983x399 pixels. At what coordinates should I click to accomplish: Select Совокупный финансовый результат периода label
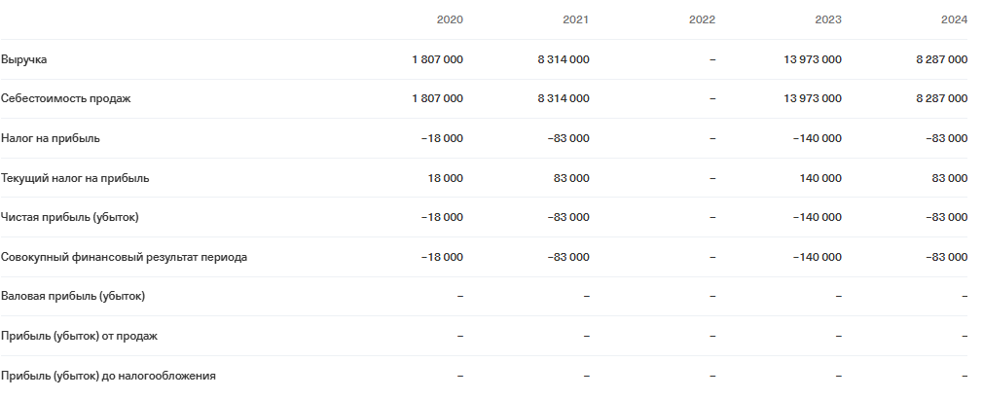124,257
